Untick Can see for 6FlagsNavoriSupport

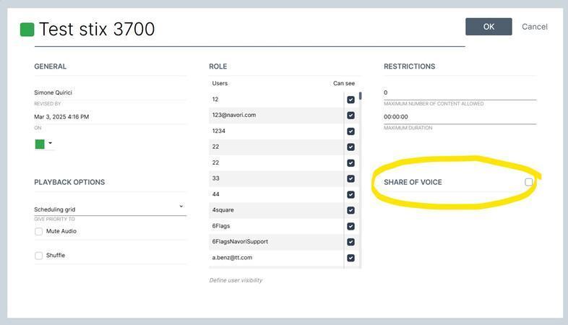[x=350, y=242]
